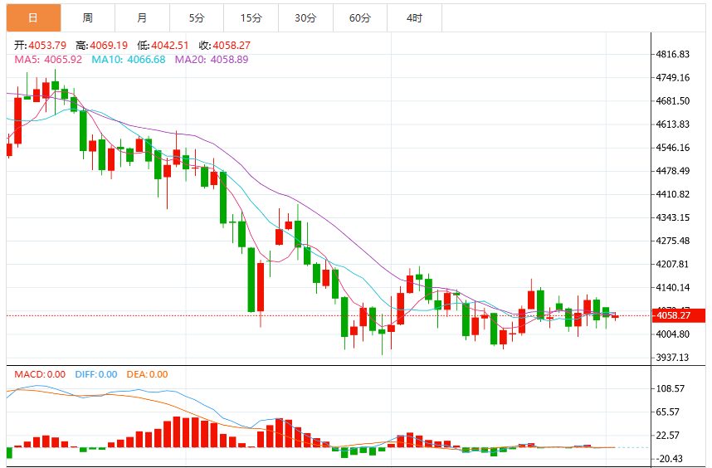The height and width of the screenshot is (468, 712).
Task: Click the MACD: 0.00 indicator label
Action: click(x=40, y=374)
